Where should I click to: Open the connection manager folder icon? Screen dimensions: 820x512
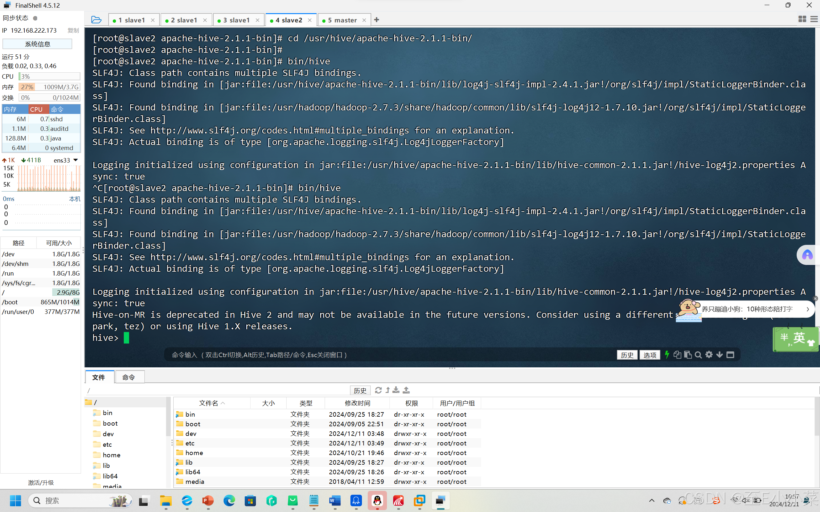coord(96,20)
